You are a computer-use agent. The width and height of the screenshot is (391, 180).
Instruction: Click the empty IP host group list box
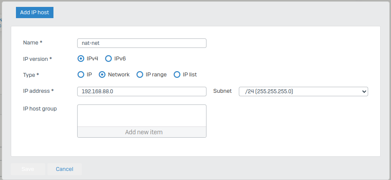tap(141, 116)
